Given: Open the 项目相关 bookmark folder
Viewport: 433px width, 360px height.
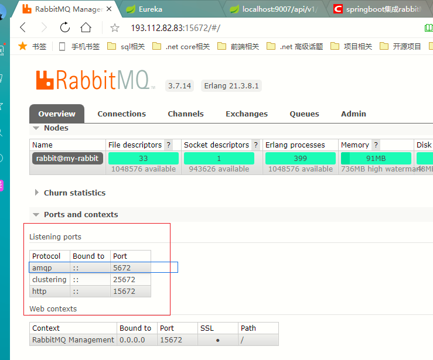Looking at the screenshot, I should [351, 46].
